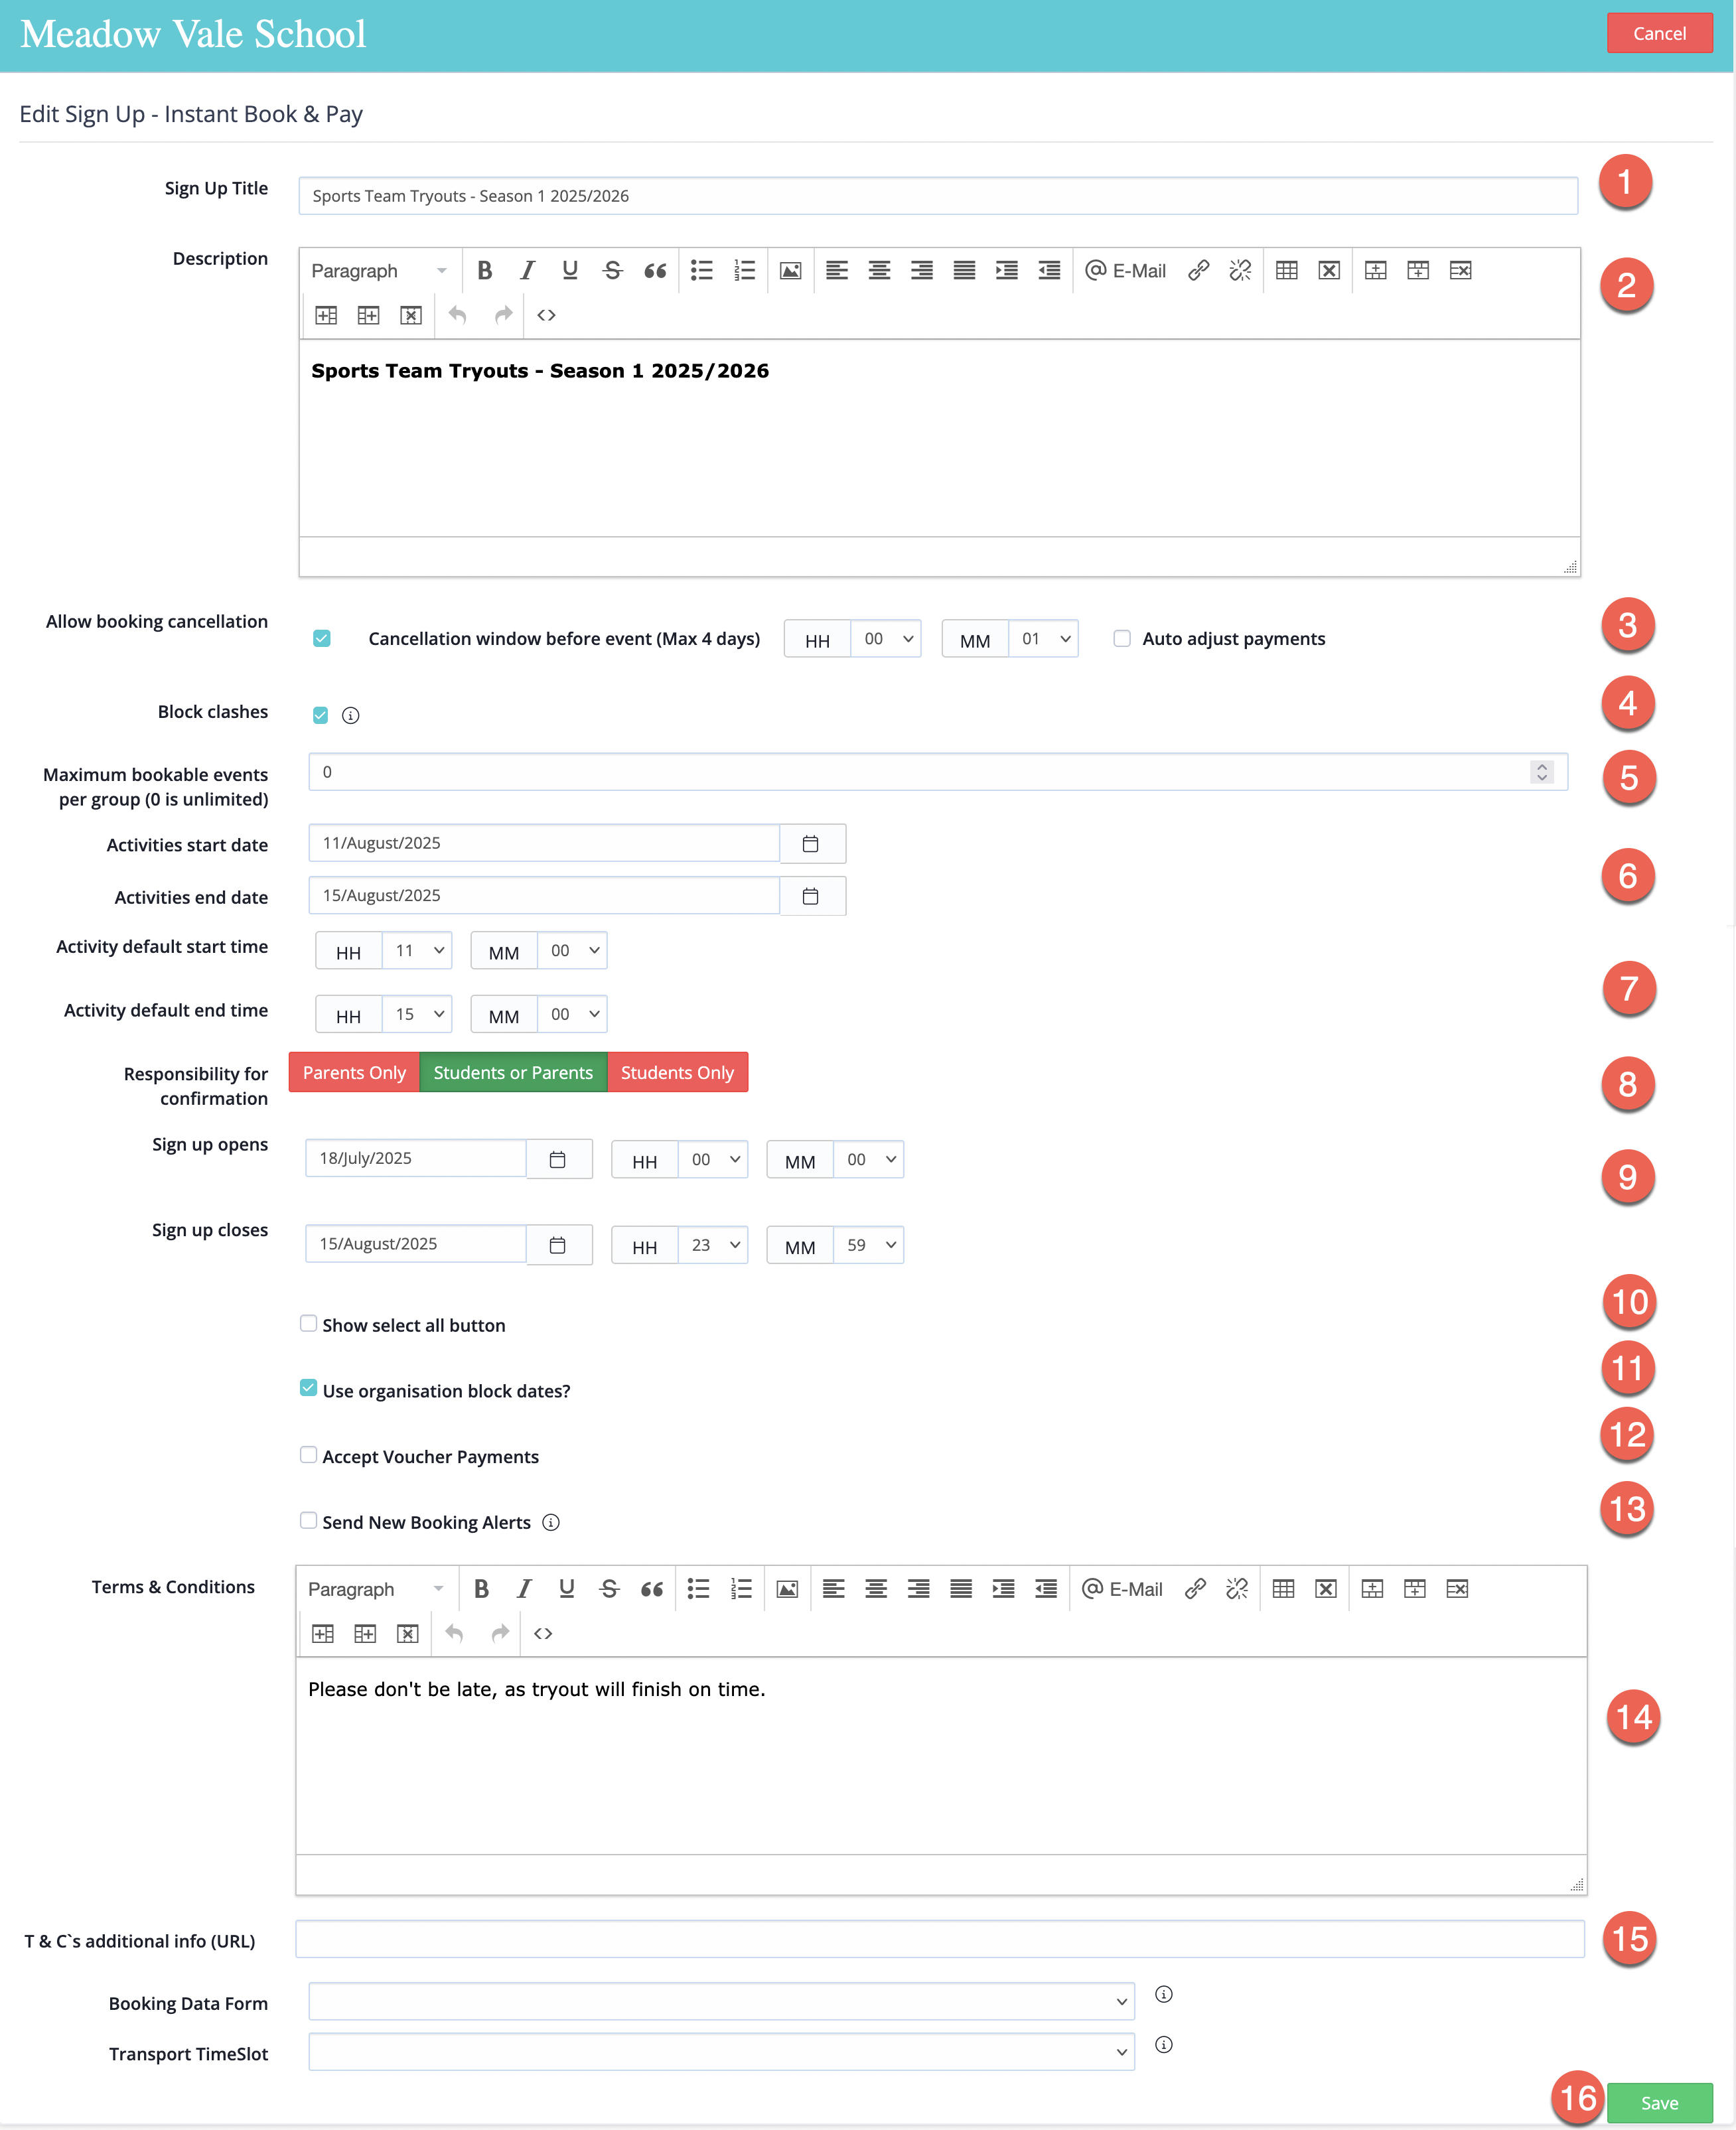Select Parents Only responsibility
1736x2130 pixels.
(x=354, y=1072)
